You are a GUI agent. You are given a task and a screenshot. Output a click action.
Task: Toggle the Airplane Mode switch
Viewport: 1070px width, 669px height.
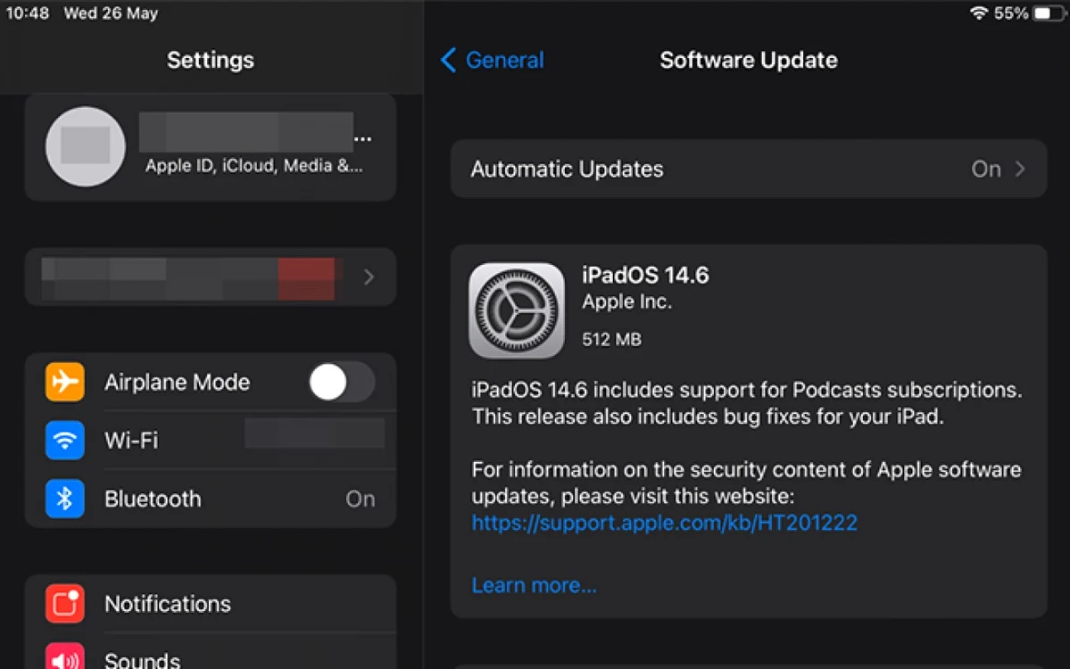click(341, 382)
